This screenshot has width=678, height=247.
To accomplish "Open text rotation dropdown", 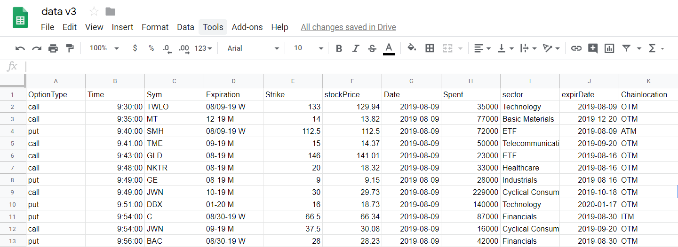I will click(551, 48).
